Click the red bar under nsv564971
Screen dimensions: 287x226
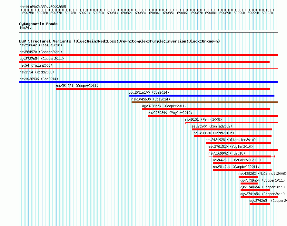163,89
